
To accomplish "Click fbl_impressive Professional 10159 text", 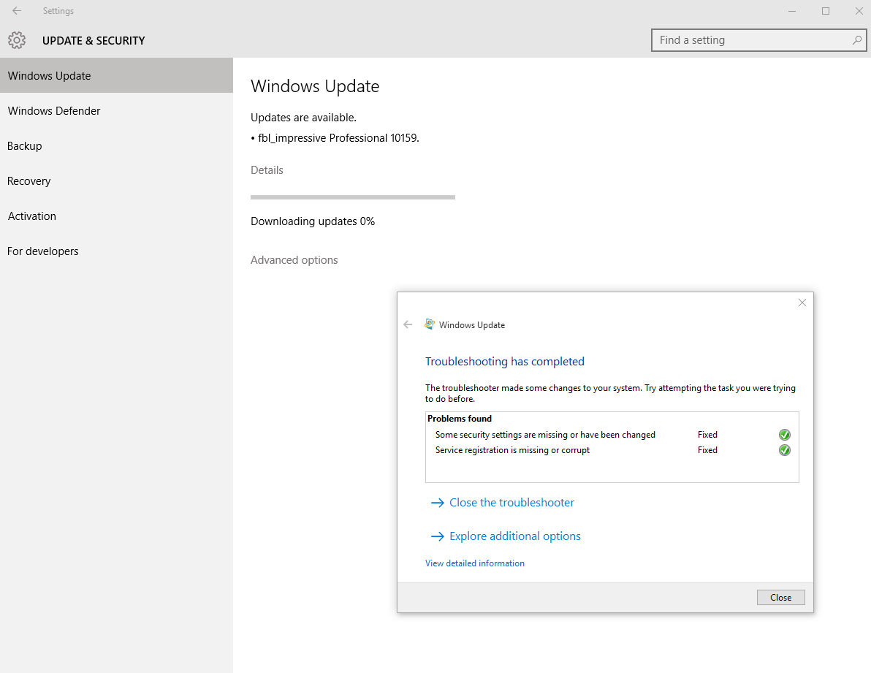I will (x=338, y=137).
